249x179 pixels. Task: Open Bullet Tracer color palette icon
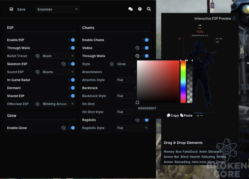(x=38, y=56)
